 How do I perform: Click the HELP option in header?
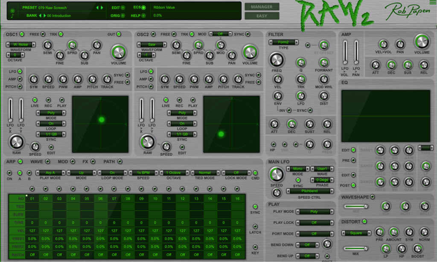138,16
